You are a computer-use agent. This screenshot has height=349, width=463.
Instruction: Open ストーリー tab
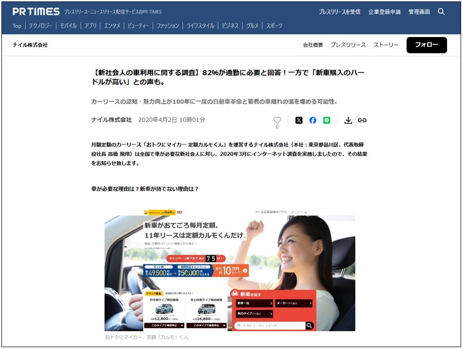pyautogui.click(x=386, y=45)
